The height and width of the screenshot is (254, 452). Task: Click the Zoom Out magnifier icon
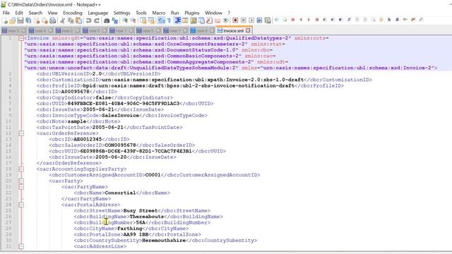click(x=133, y=20)
